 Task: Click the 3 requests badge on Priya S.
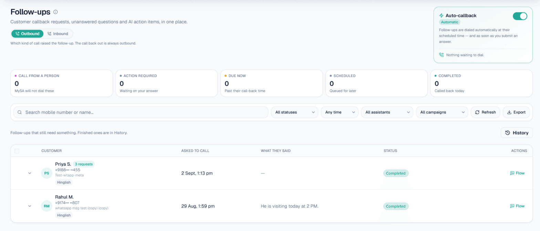point(84,164)
